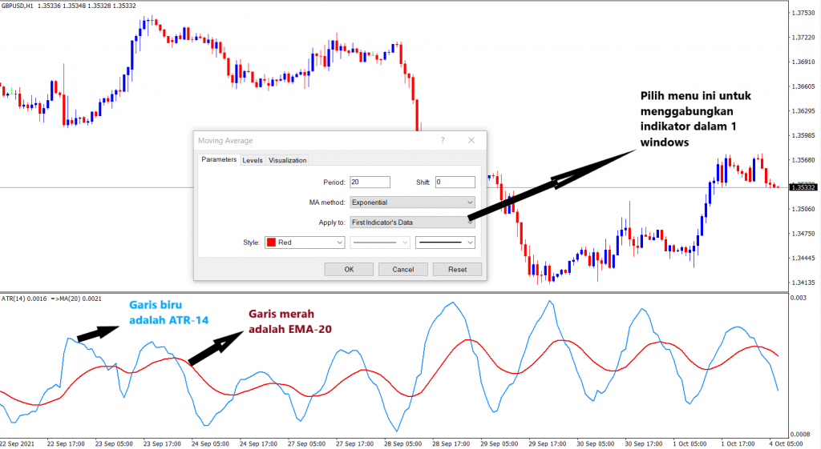Screen dimensions: 821x449
Task: Open the line width dropdown
Action: (445, 243)
